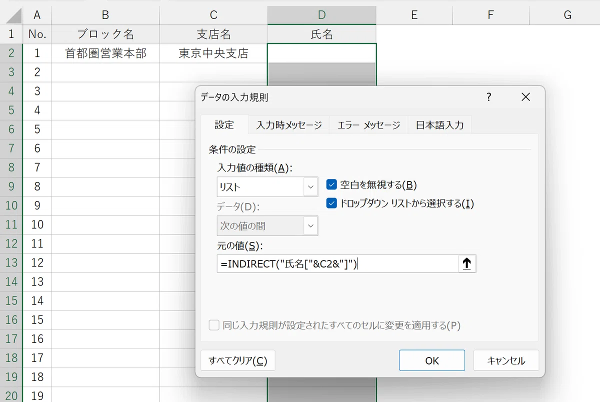Switch to the 日本語入力 tab
The height and width of the screenshot is (402, 600).
pyautogui.click(x=440, y=125)
